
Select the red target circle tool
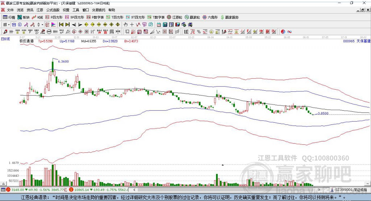74,32
